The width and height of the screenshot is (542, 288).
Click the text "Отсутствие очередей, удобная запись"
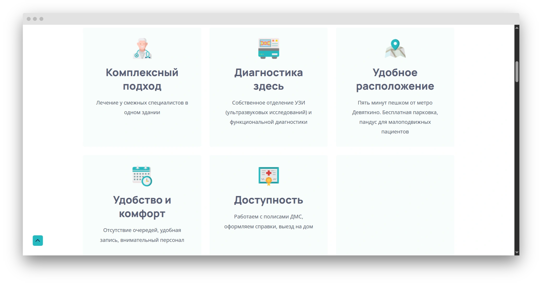(x=141, y=235)
